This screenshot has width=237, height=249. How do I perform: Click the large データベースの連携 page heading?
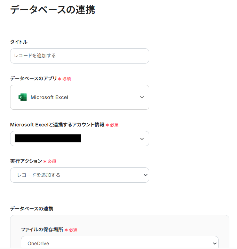click(x=53, y=9)
